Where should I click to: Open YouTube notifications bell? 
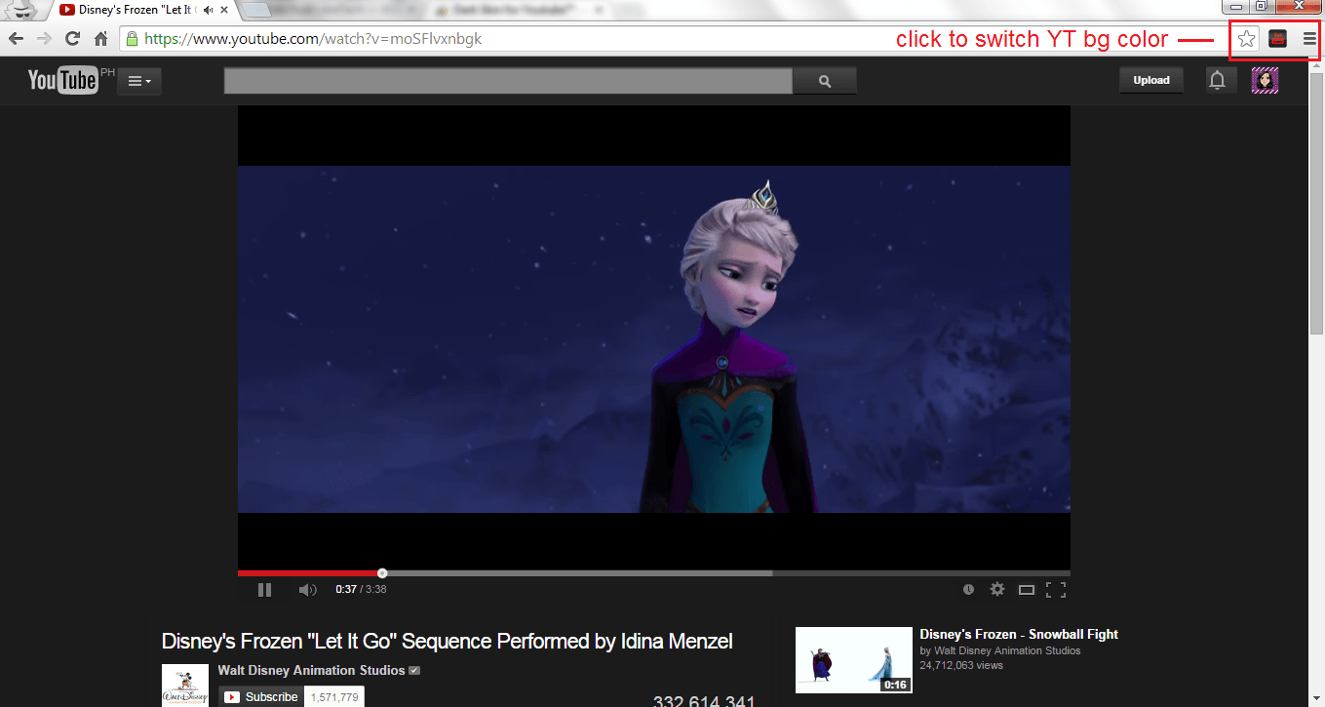point(1217,80)
